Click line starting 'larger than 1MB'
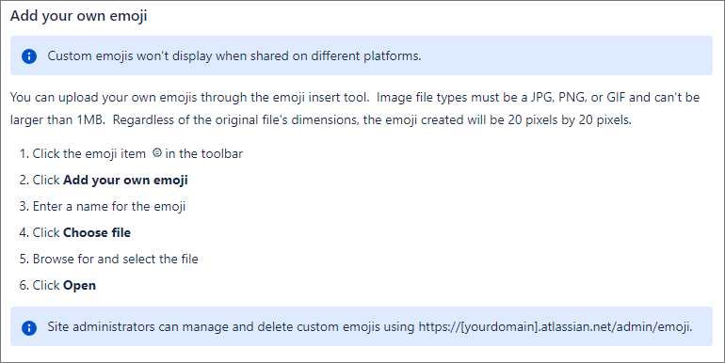This screenshot has height=363, width=725. (x=320, y=120)
